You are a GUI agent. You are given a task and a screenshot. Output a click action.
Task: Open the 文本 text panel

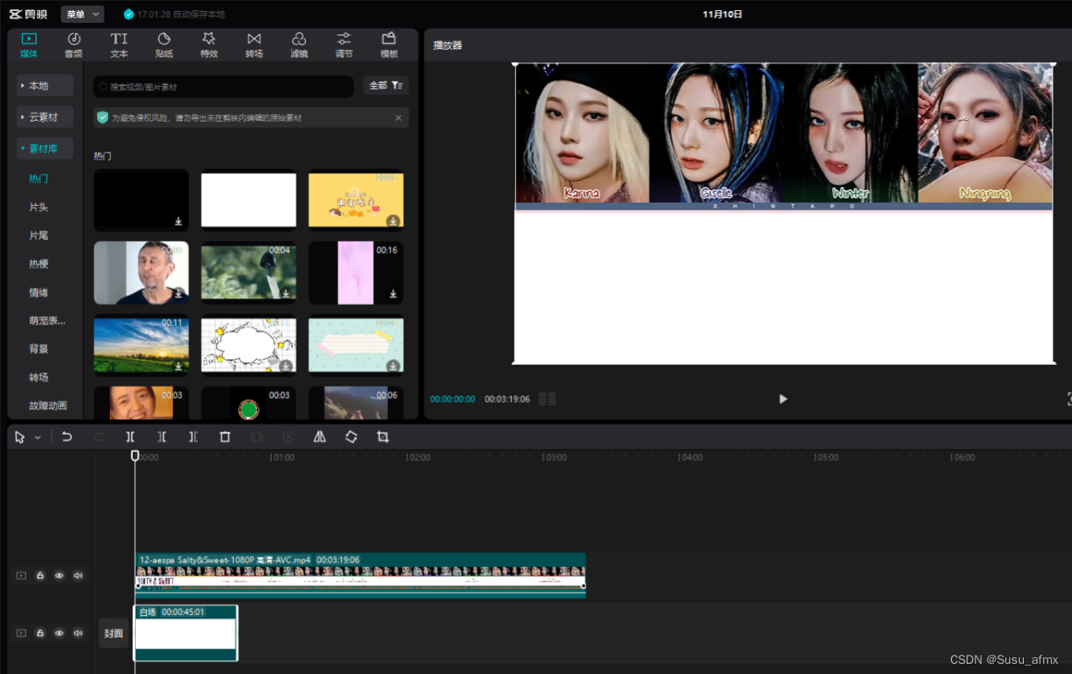(x=119, y=45)
